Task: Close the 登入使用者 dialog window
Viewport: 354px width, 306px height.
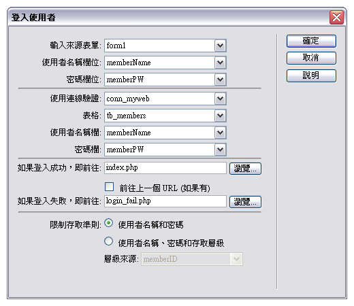Action: pyautogui.click(x=336, y=17)
